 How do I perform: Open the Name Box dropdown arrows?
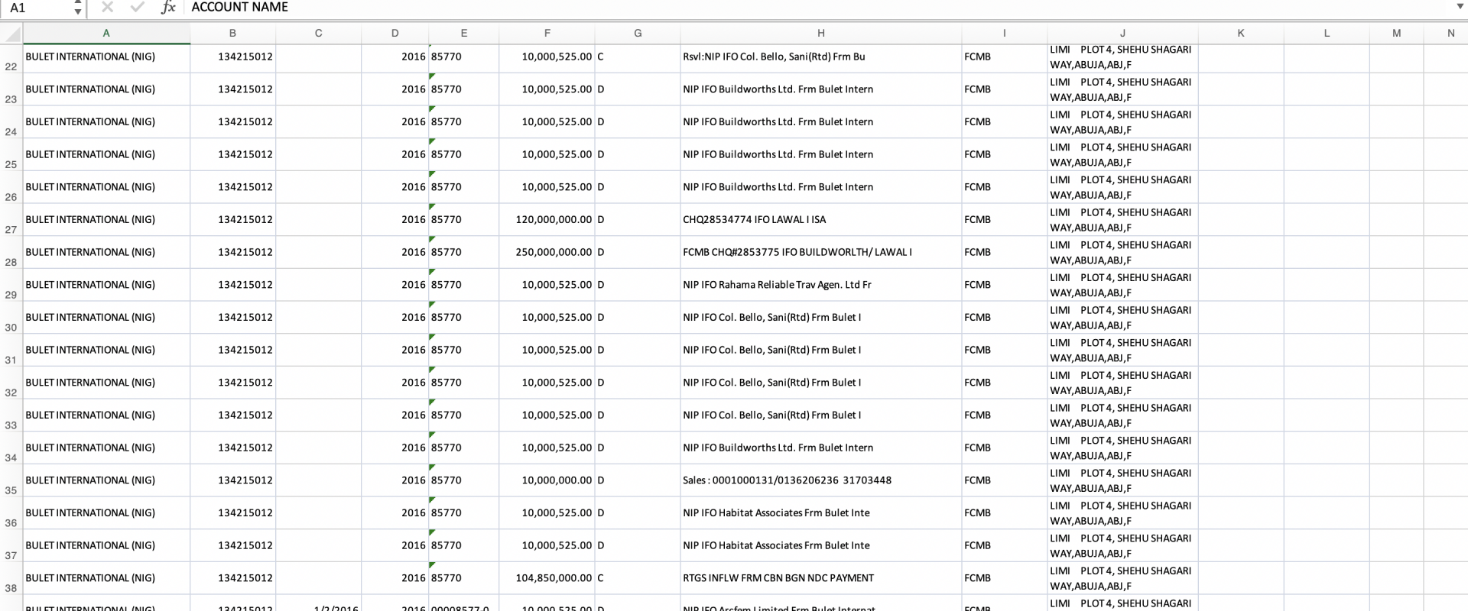pos(77,8)
